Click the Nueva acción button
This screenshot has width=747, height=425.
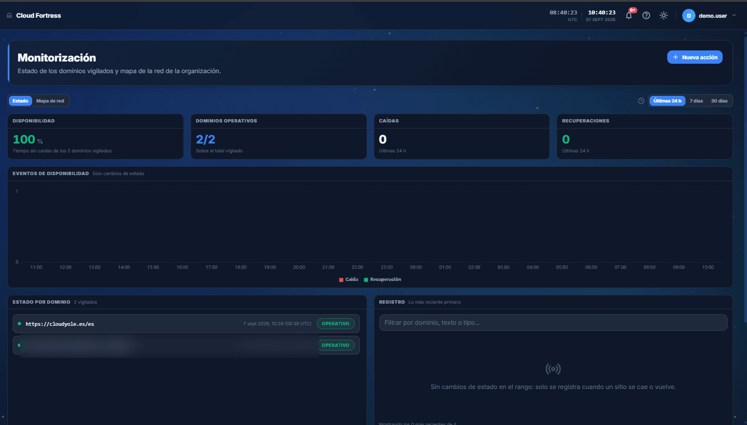tap(695, 57)
